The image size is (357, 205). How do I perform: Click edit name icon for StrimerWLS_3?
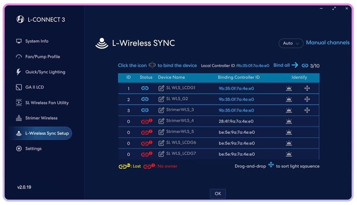pos(161,110)
